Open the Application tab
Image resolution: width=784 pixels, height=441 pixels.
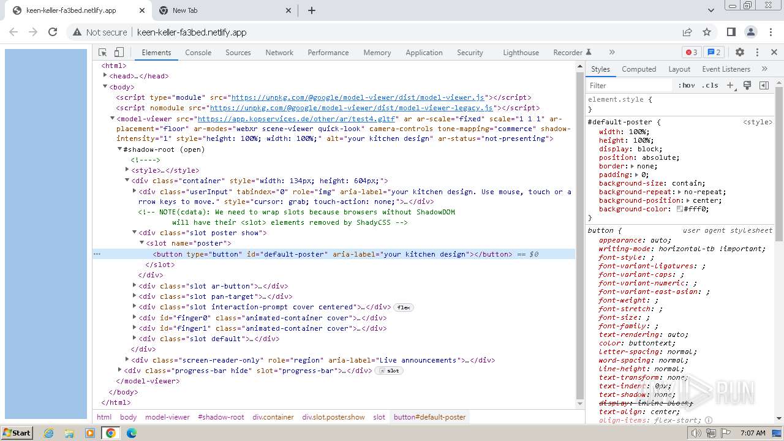click(424, 53)
